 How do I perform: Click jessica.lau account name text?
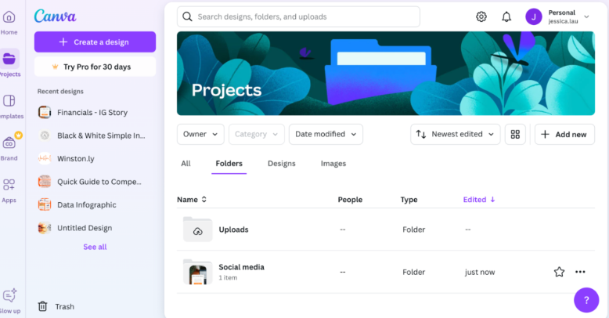tap(563, 21)
